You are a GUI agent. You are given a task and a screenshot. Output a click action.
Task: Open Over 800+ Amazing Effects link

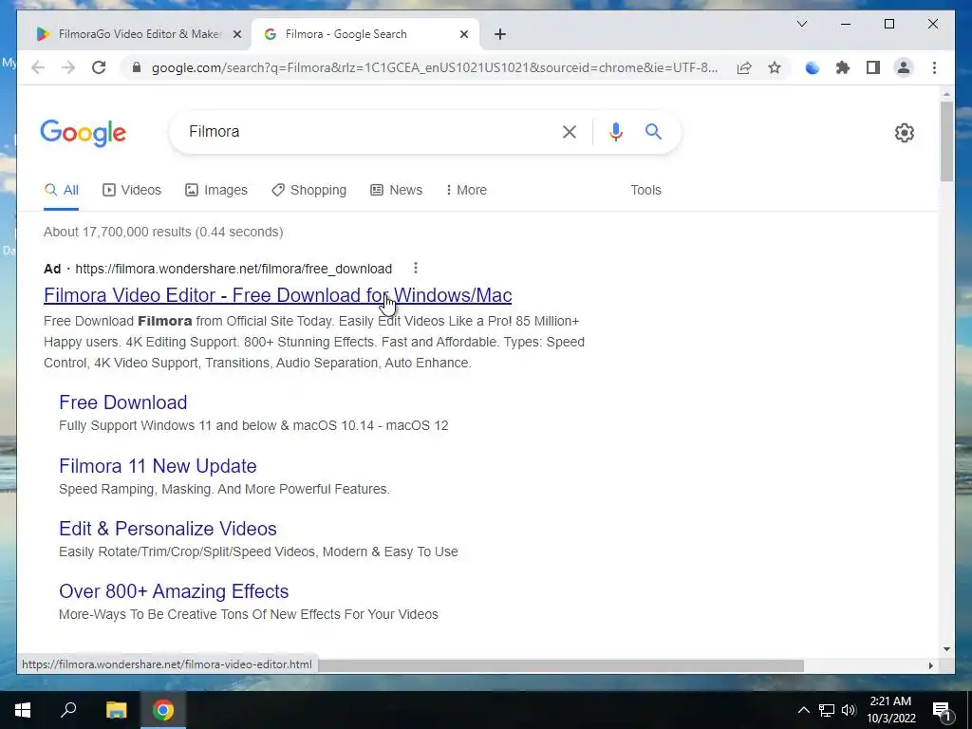tap(174, 590)
